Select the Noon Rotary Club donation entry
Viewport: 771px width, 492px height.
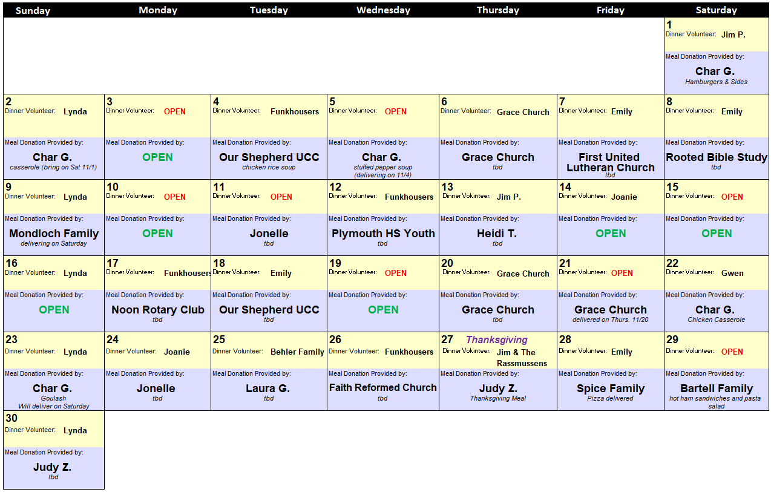(x=157, y=310)
